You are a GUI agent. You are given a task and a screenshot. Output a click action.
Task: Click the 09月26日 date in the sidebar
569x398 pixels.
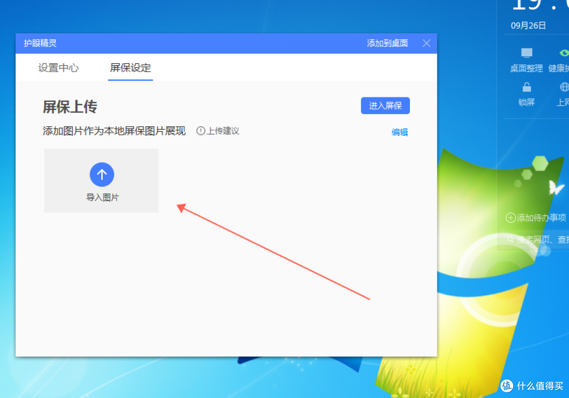tap(528, 25)
